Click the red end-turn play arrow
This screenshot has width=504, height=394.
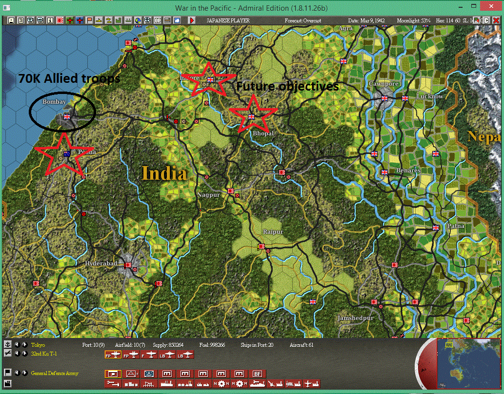pos(192,20)
